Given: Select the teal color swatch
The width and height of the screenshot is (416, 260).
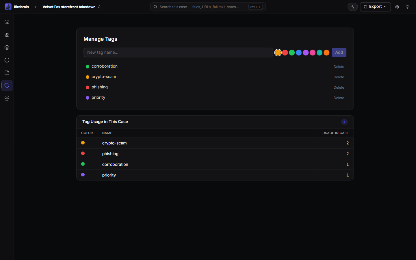Looking at the screenshot, I should point(320,53).
